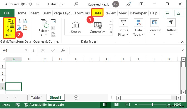Switch to the Insert tab
Screen dimensions: 187x109
click(34, 13)
